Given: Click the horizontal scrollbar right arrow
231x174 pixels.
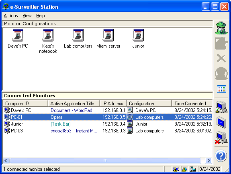Looking at the screenshot, I should pyautogui.click(x=209, y=160).
